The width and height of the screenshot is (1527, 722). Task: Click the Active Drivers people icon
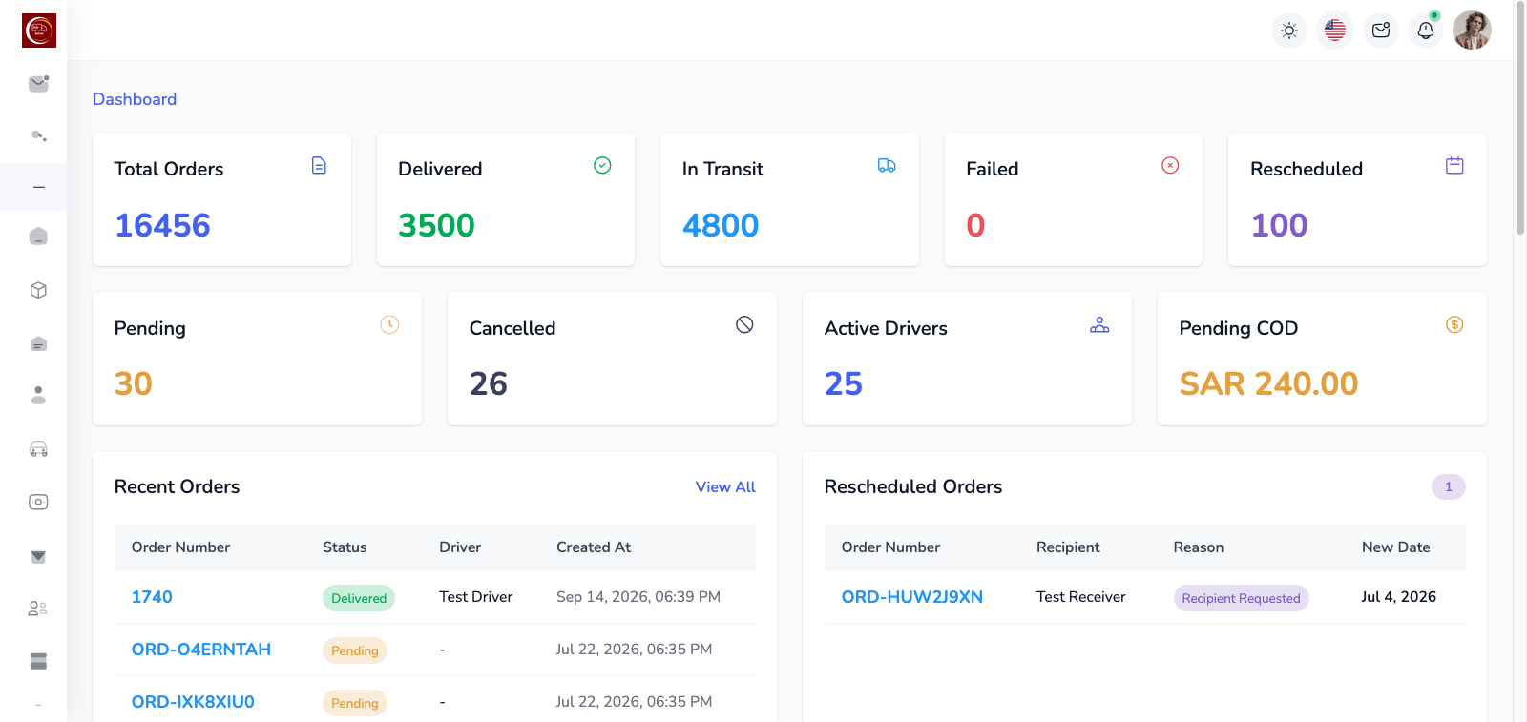[x=1099, y=324]
